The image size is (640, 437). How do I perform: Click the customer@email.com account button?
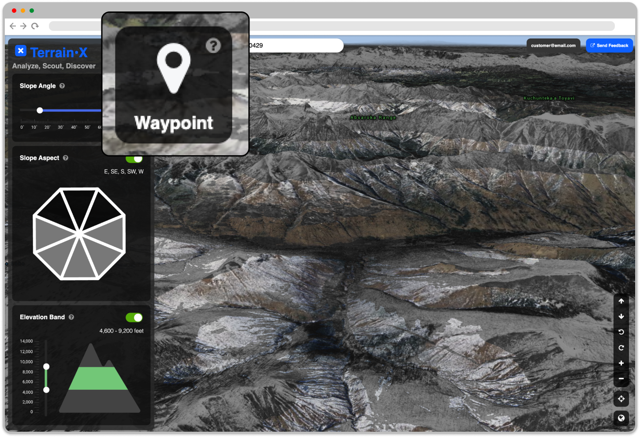point(553,45)
